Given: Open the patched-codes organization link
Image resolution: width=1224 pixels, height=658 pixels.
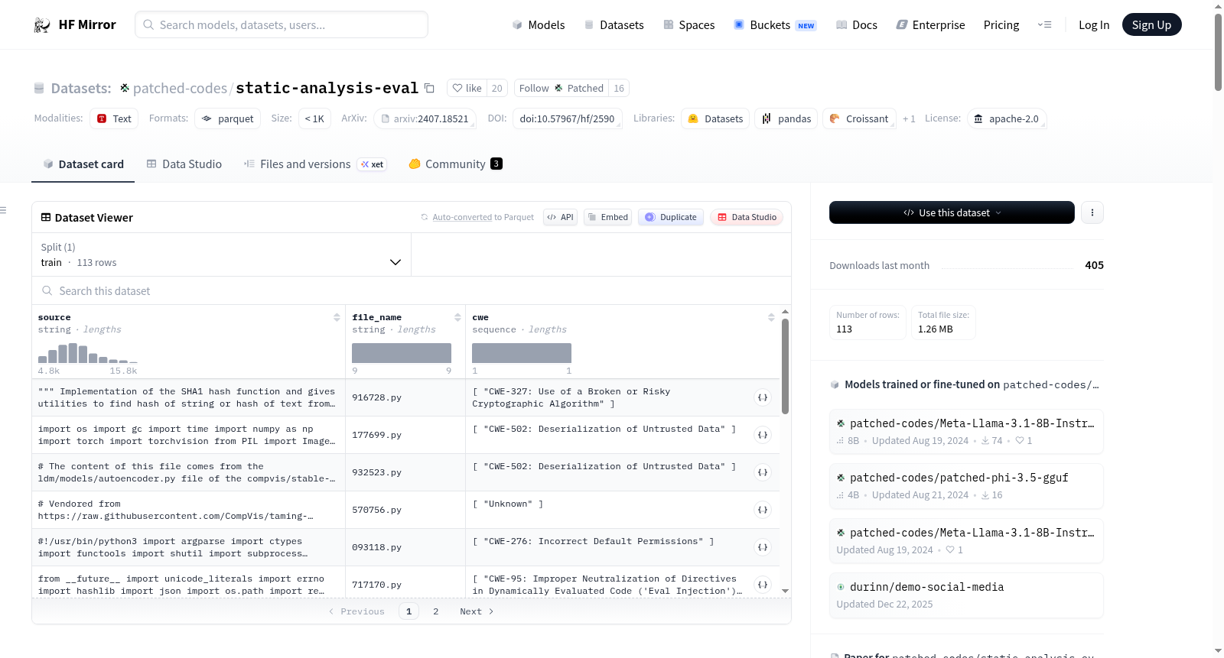Looking at the screenshot, I should [x=180, y=89].
